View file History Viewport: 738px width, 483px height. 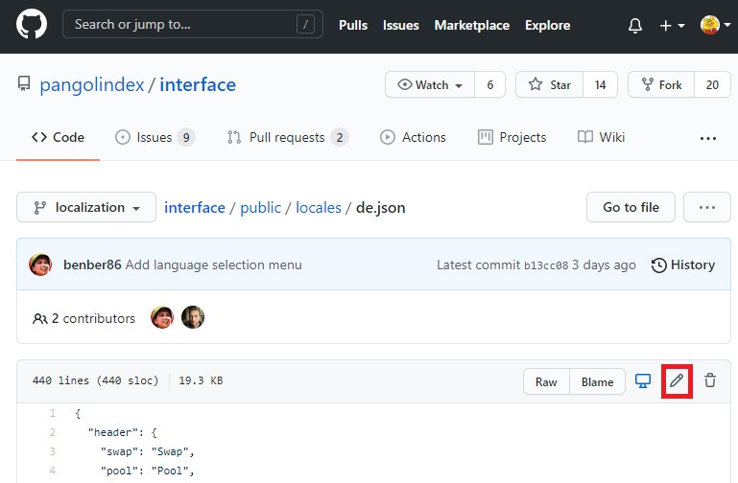(683, 265)
